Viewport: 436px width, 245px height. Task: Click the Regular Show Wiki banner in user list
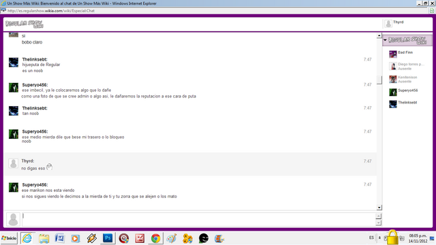click(x=407, y=40)
